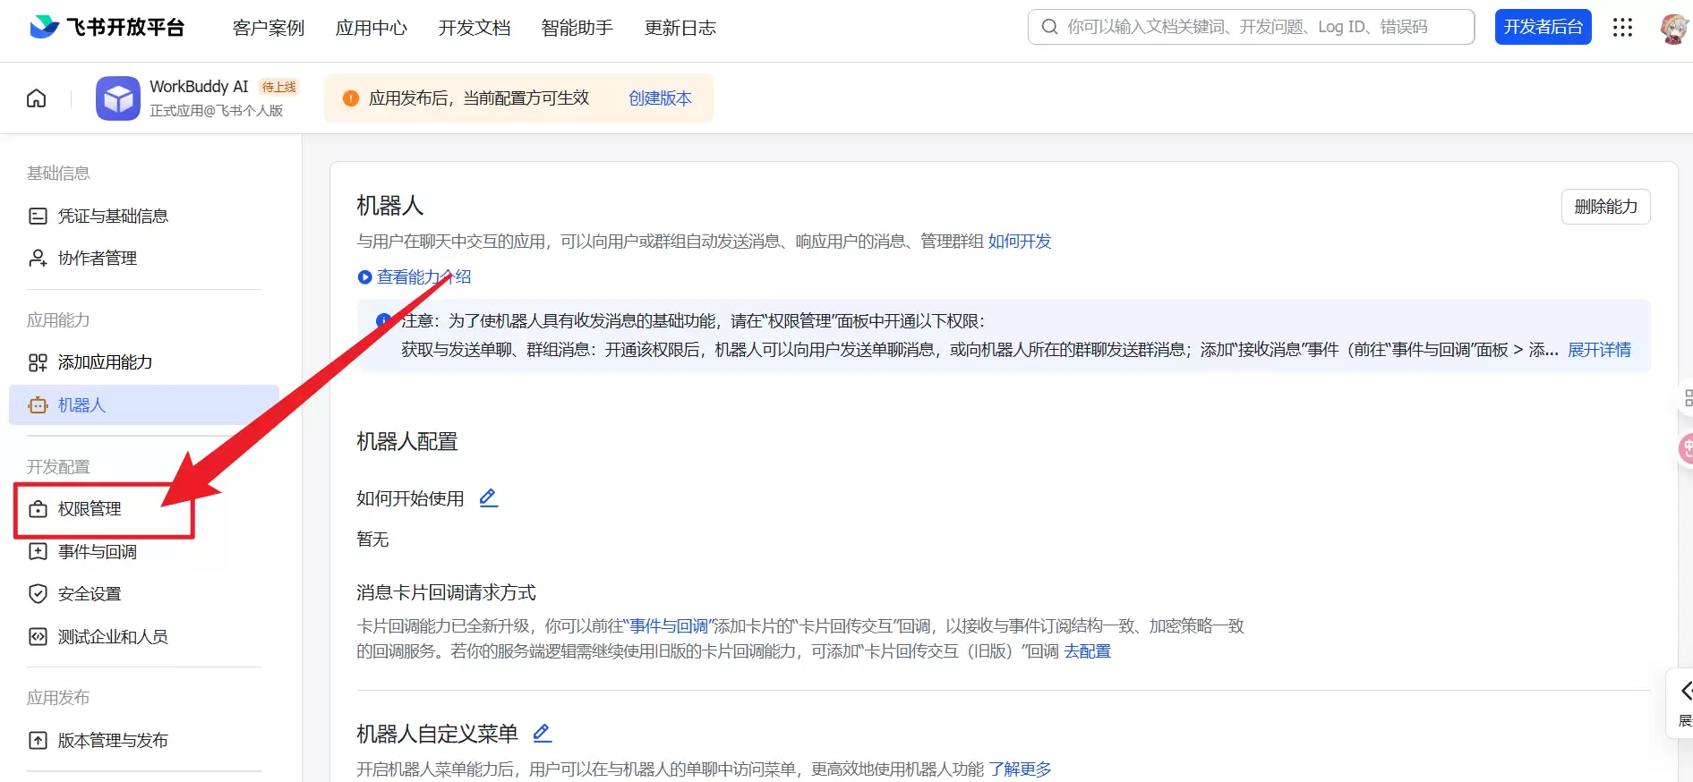Open 添加应用能力 in sidebar
The image size is (1693, 782).
tap(144, 362)
